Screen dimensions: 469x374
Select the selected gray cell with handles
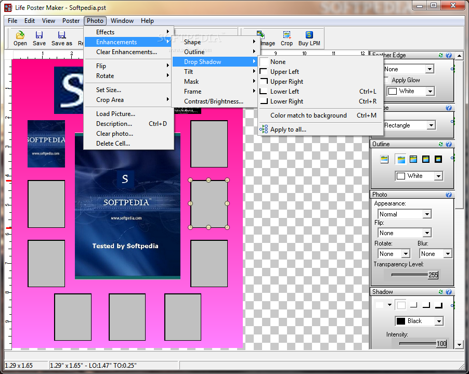pyautogui.click(x=209, y=203)
